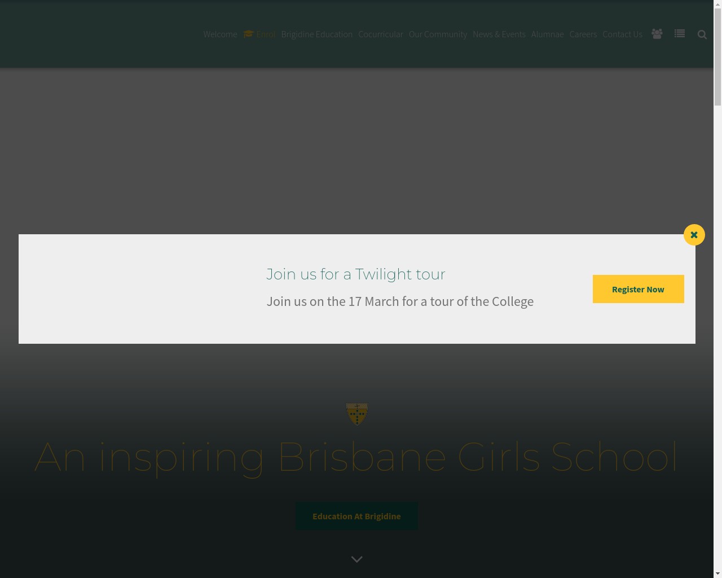Go to the Careers page
Screen dimensions: 722x578
click(x=583, y=34)
